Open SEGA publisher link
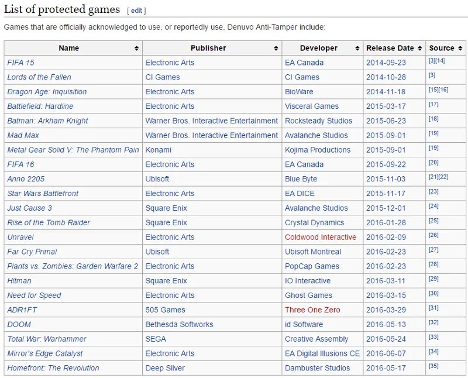The image size is (468, 378). click(x=156, y=339)
